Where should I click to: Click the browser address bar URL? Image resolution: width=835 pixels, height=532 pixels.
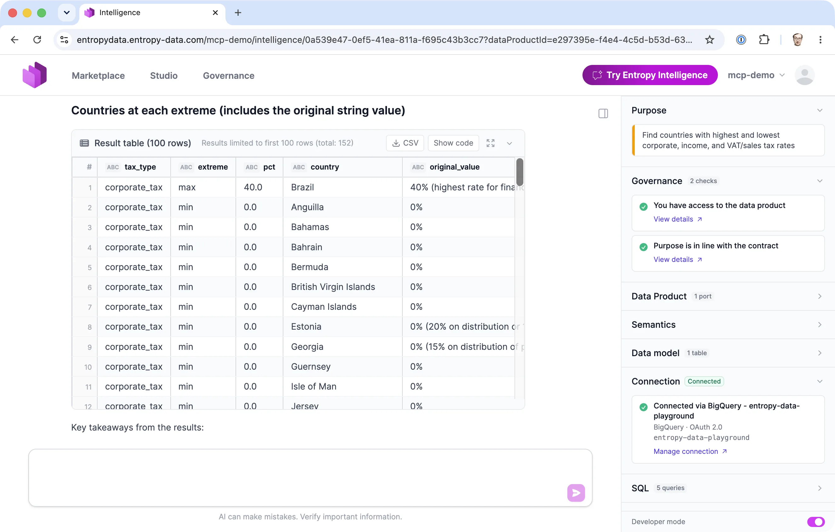(384, 40)
